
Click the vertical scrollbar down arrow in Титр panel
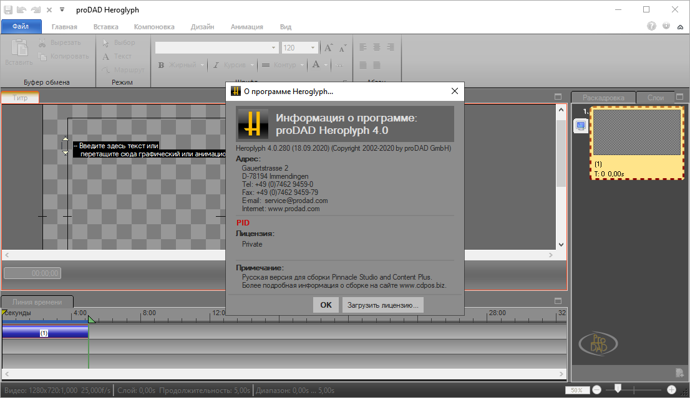561,245
